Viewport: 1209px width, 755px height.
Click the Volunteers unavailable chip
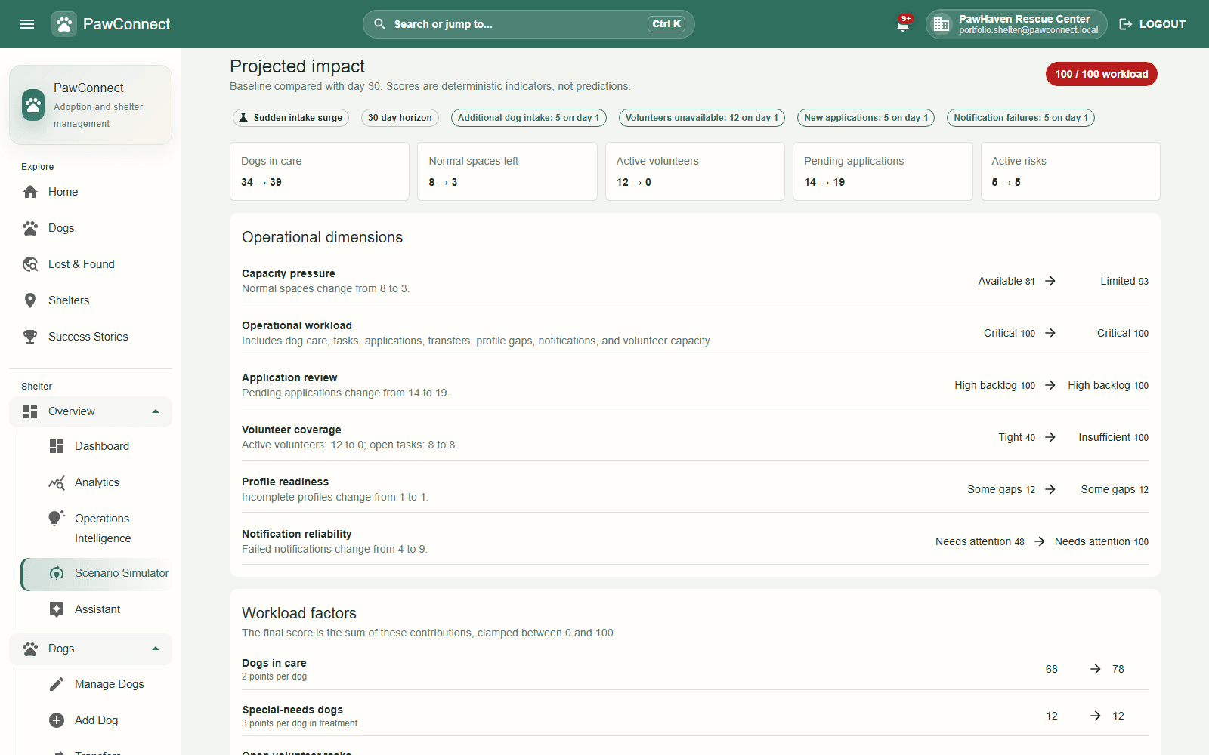702,118
